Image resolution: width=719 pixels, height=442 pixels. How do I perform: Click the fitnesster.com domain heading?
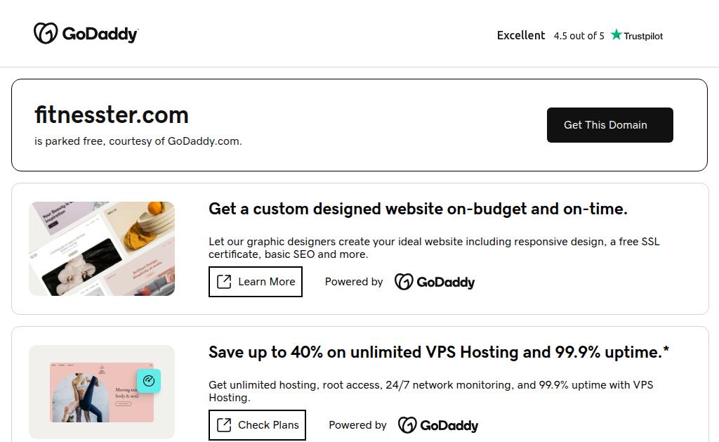[x=112, y=115]
